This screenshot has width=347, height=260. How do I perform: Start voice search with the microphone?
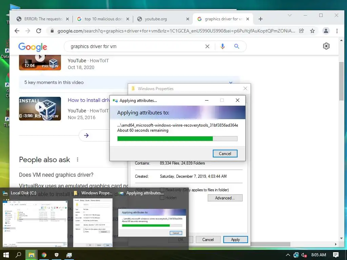[x=223, y=46]
